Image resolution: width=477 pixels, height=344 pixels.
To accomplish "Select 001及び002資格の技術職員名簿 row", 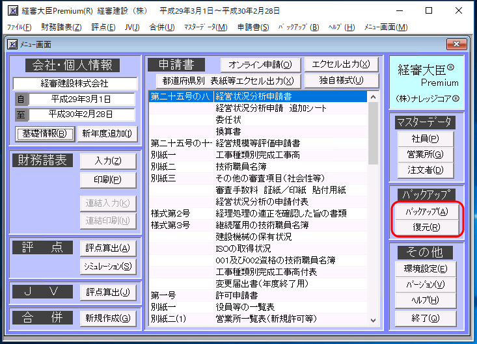I will point(258,260).
